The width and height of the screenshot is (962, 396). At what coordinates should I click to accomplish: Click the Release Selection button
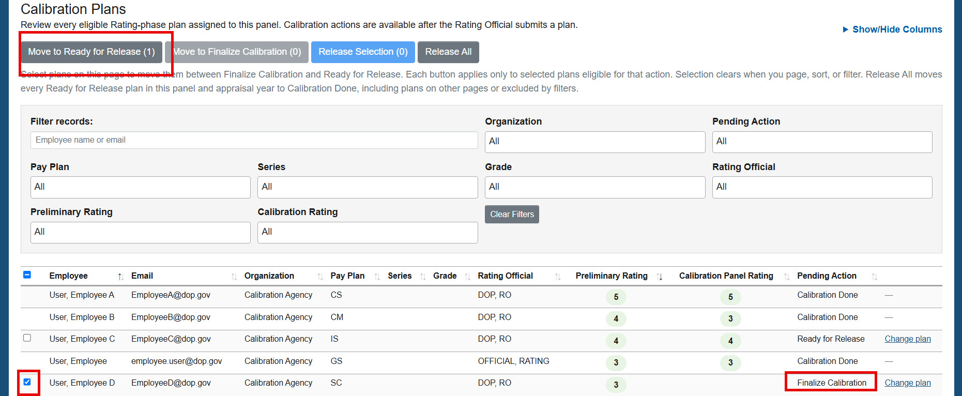363,52
